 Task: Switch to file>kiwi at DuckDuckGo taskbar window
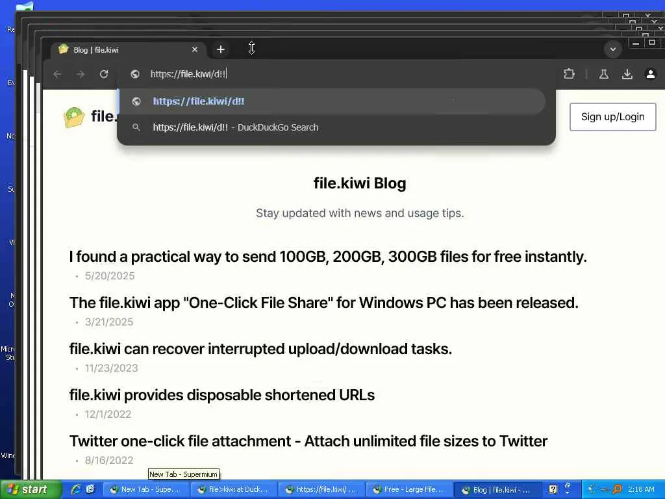click(234, 490)
